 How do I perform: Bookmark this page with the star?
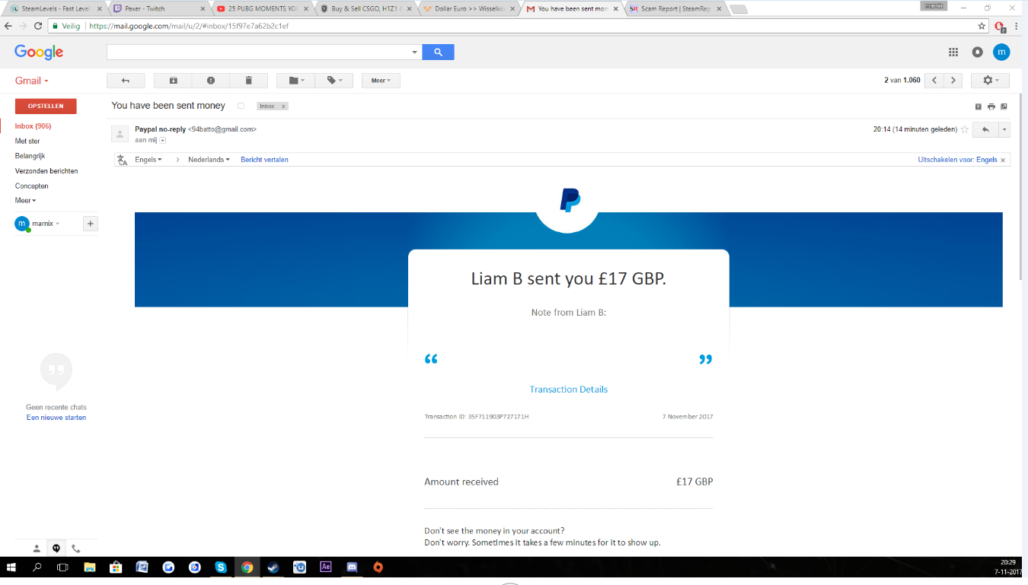coord(982,26)
